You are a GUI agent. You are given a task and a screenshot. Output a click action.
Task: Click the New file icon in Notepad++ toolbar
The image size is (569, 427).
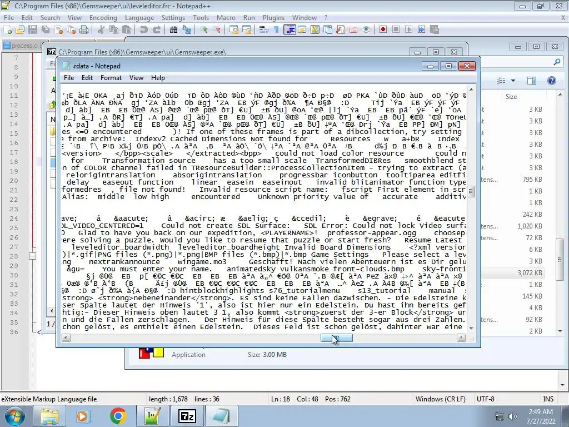[x=8, y=30]
